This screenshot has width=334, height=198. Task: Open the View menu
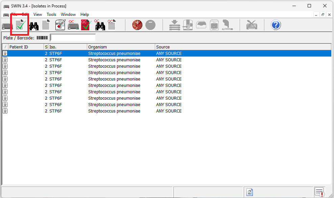(38, 14)
